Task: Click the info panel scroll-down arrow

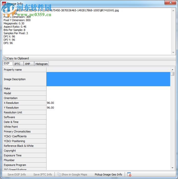Action: coord(173,52)
